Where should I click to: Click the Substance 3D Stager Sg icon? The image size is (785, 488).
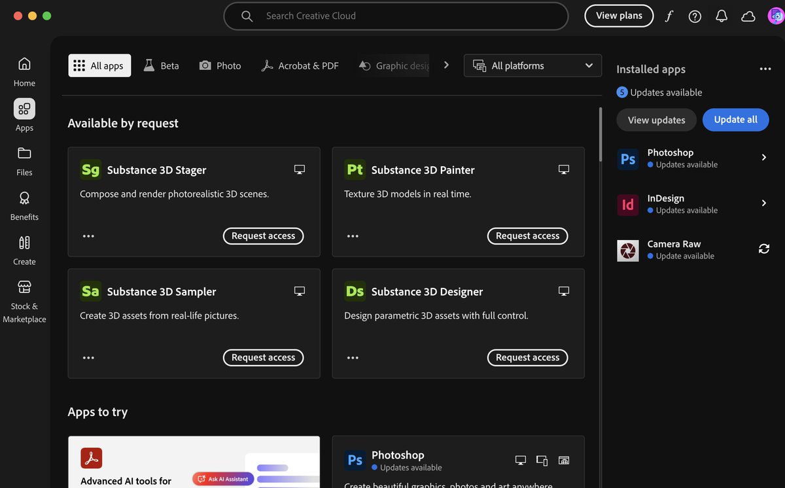pos(90,169)
